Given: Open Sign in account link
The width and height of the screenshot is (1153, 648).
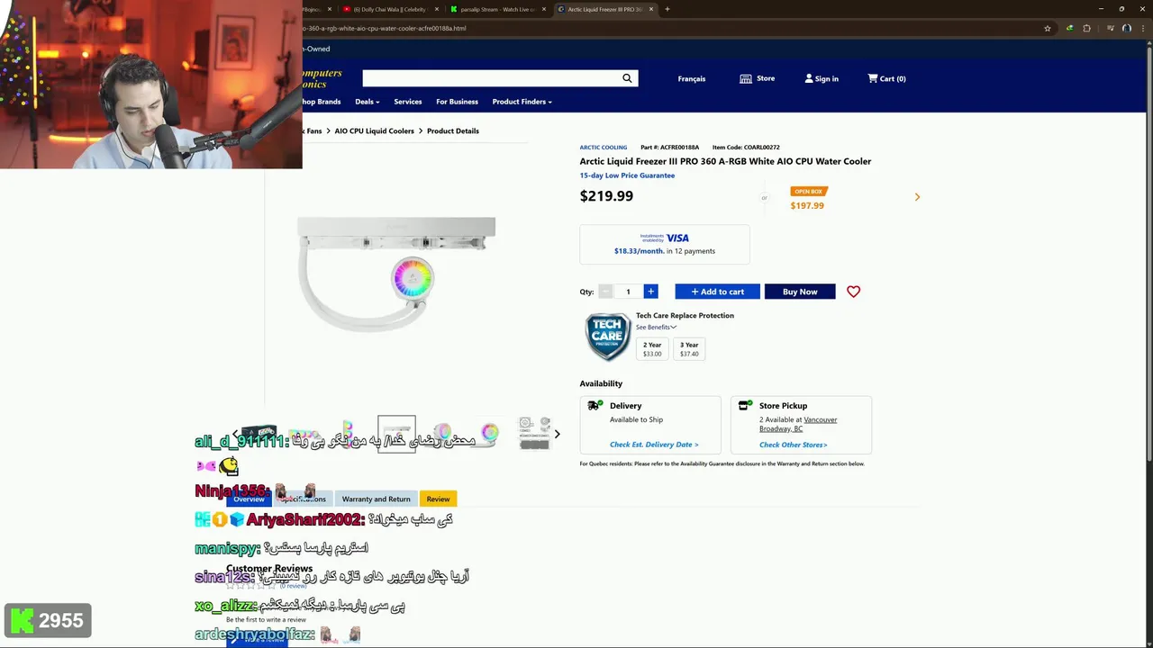Looking at the screenshot, I should tap(822, 78).
